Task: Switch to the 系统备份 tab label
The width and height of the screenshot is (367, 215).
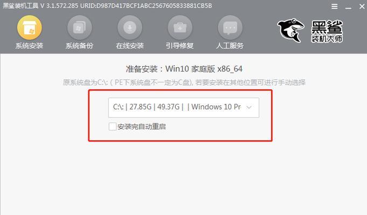Action: pos(79,46)
